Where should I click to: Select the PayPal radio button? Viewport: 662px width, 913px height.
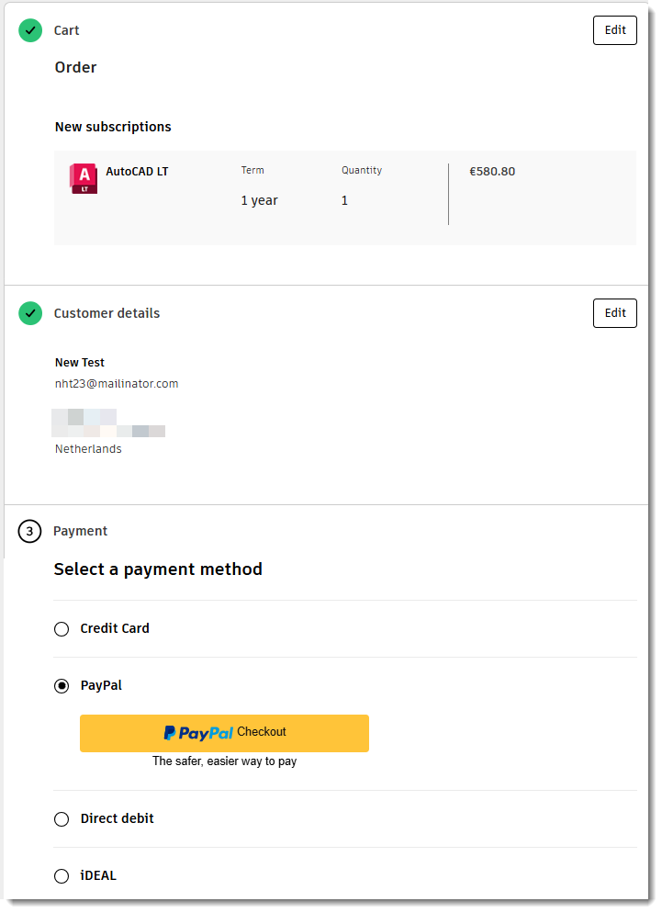click(x=62, y=685)
